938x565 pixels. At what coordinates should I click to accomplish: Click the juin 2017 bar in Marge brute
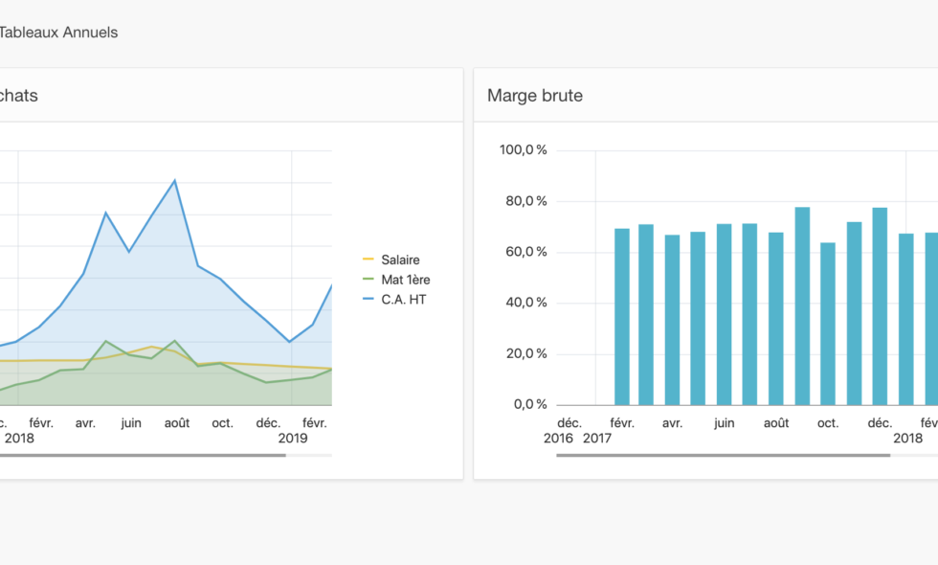tap(725, 314)
